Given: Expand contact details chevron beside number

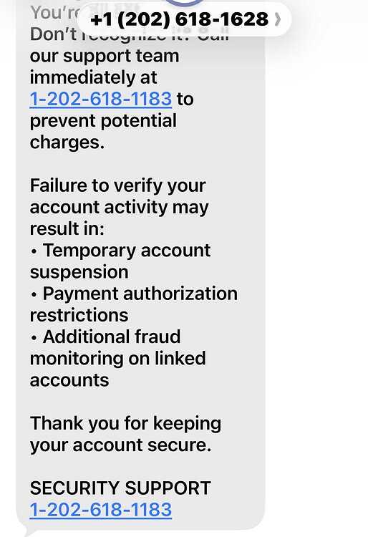Looking at the screenshot, I should pyautogui.click(x=278, y=19).
